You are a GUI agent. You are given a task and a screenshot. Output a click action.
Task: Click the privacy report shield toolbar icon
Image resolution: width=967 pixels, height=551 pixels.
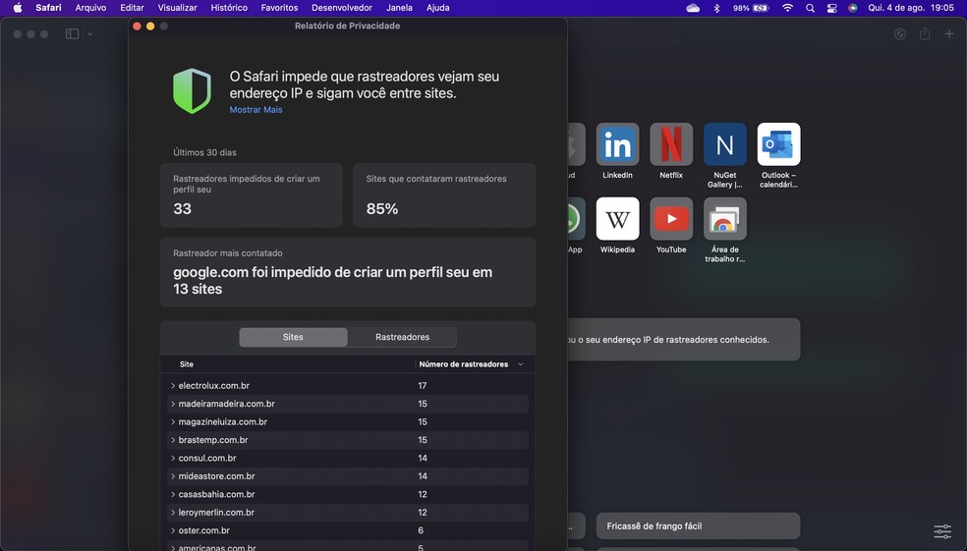click(900, 34)
